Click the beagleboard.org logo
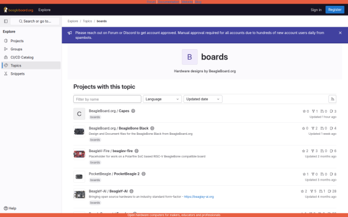 click(x=19, y=10)
